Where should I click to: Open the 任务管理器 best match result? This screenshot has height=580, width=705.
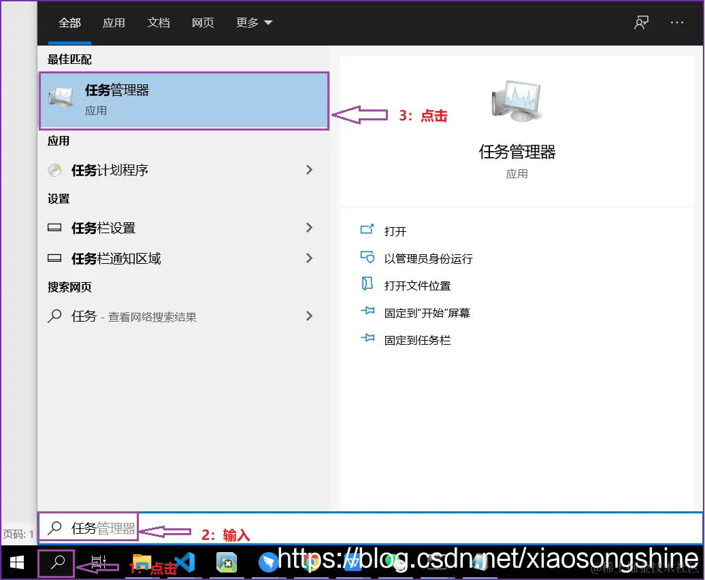click(184, 101)
